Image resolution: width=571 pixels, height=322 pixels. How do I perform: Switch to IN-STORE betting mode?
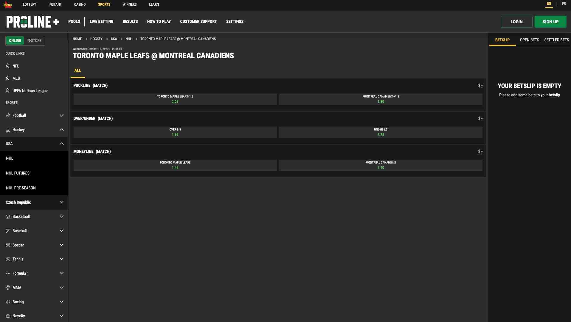coord(34,40)
